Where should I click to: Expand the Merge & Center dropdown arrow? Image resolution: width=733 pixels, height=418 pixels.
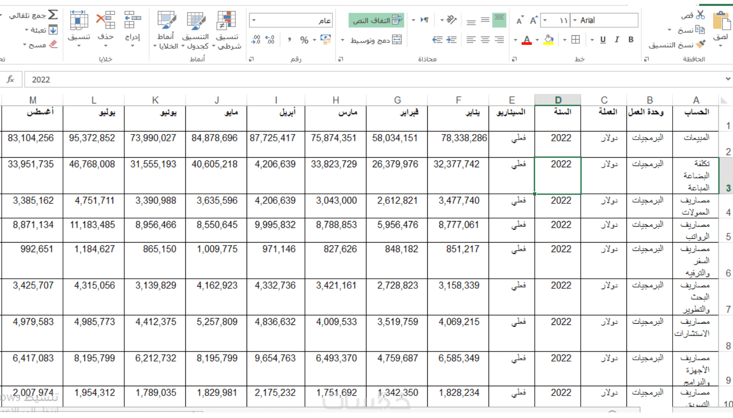343,40
